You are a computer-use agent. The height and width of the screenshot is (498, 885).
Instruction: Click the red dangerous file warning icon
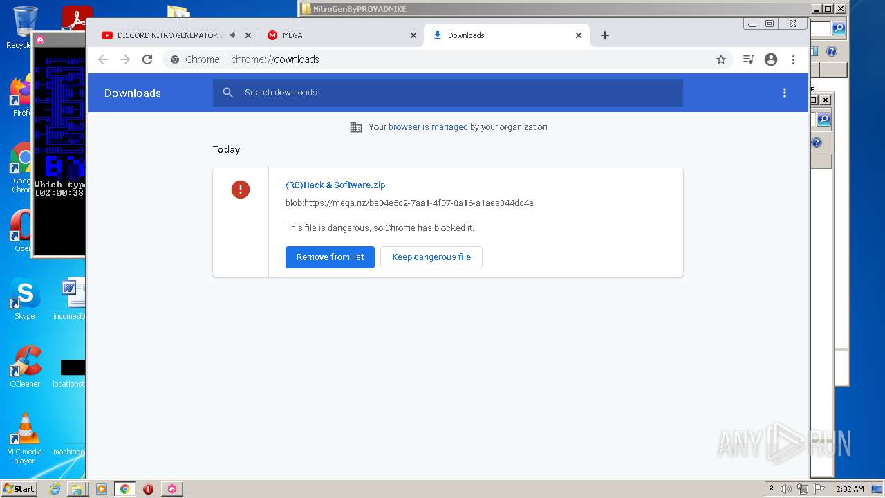coord(241,190)
